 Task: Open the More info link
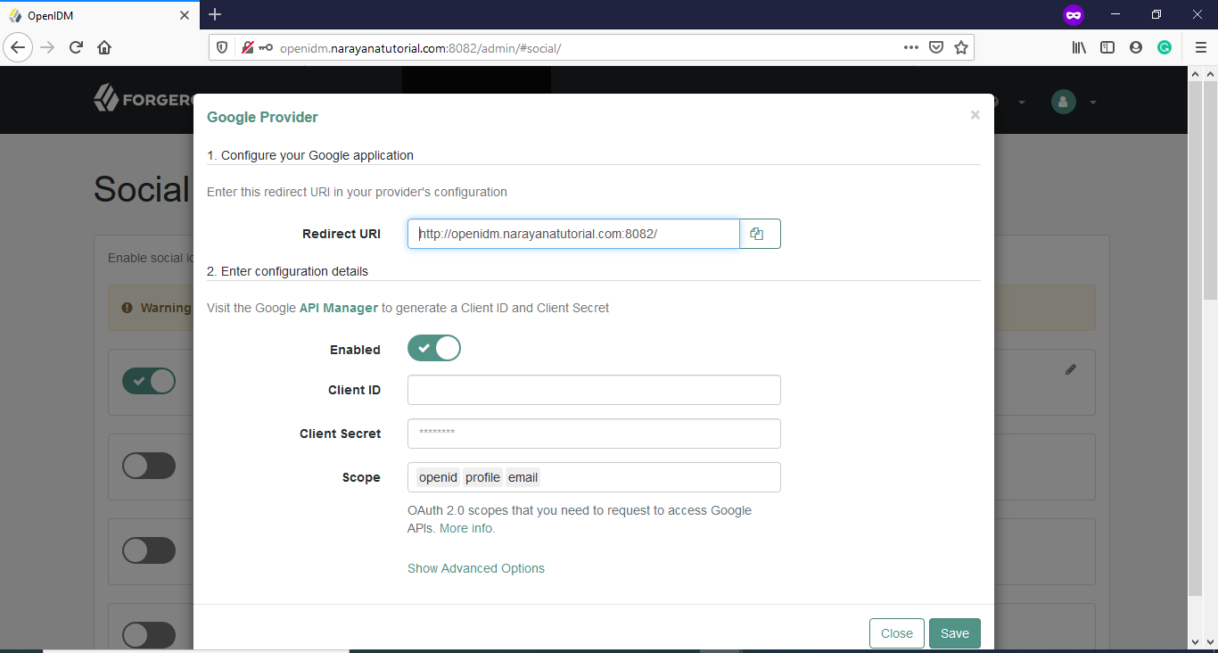pyautogui.click(x=467, y=528)
